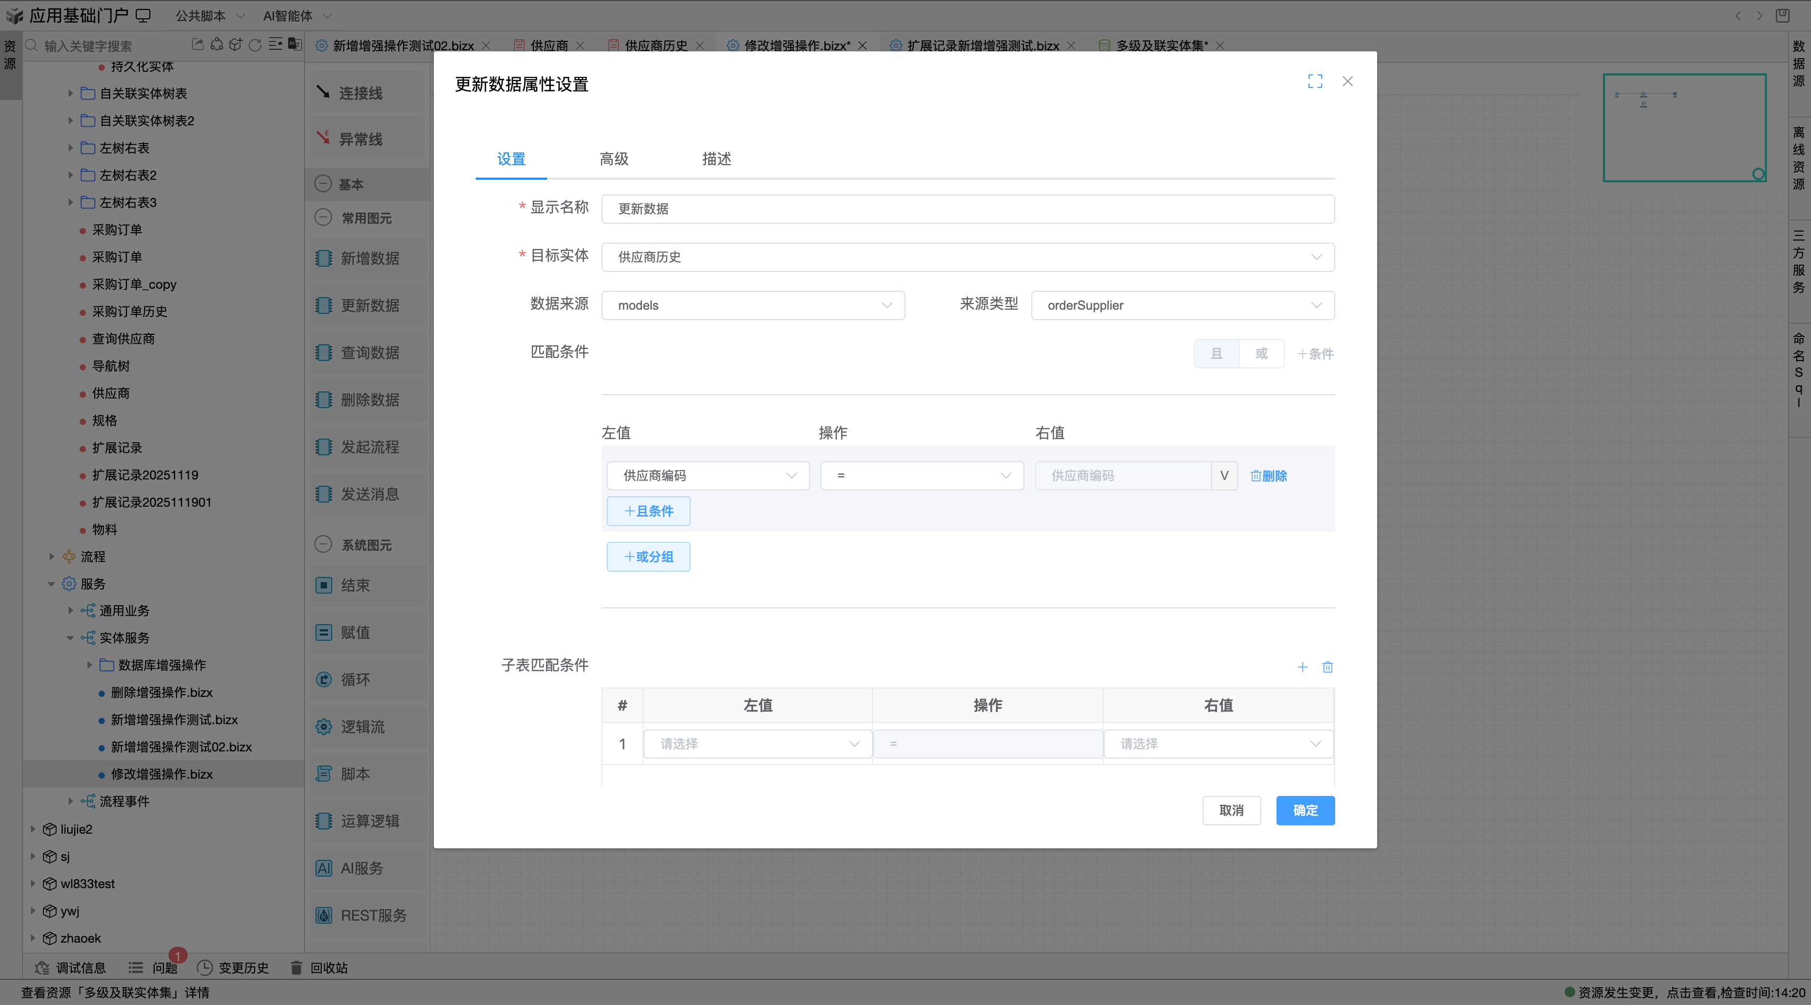Toggle the 且 AND condition mode
The height and width of the screenshot is (1005, 1811).
[x=1216, y=354]
